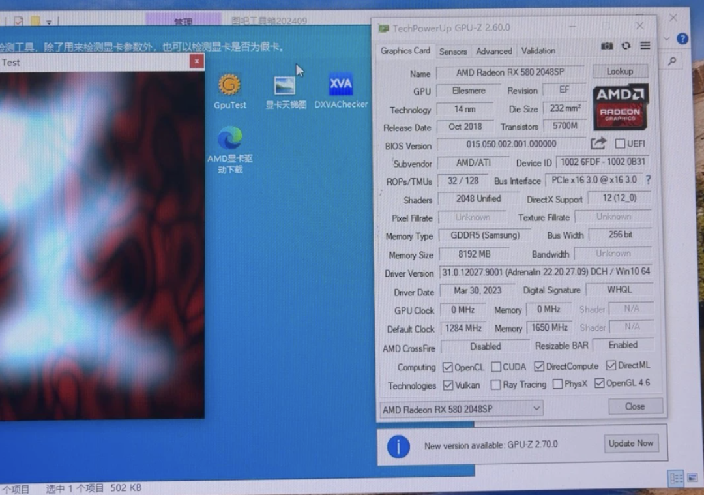This screenshot has width=704, height=495.
Task: Switch to the Graphics Card tab
Action: (405, 52)
